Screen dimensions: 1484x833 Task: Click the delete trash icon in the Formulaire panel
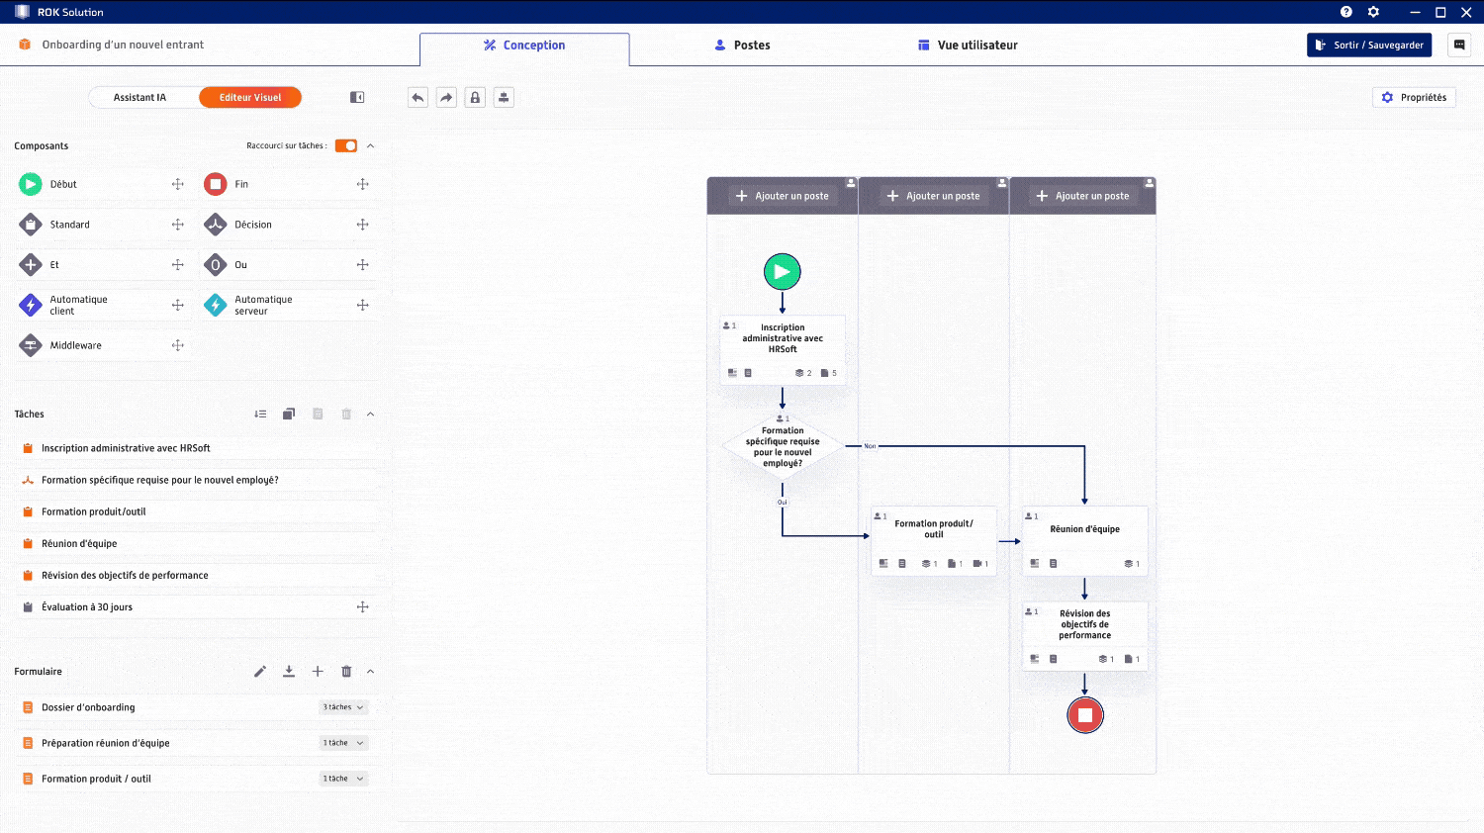click(346, 671)
